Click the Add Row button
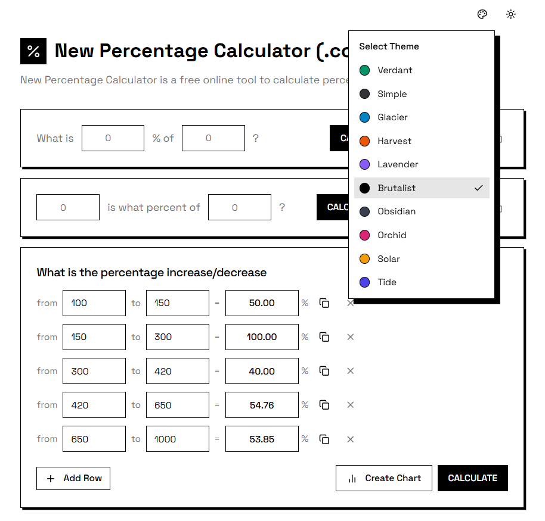Viewport: 545px width, 521px height. (x=73, y=478)
